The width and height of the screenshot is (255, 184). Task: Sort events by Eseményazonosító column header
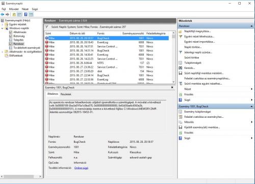133,34
